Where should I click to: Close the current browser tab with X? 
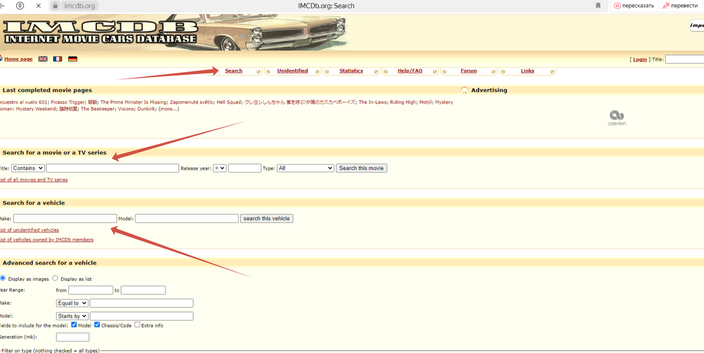(39, 6)
